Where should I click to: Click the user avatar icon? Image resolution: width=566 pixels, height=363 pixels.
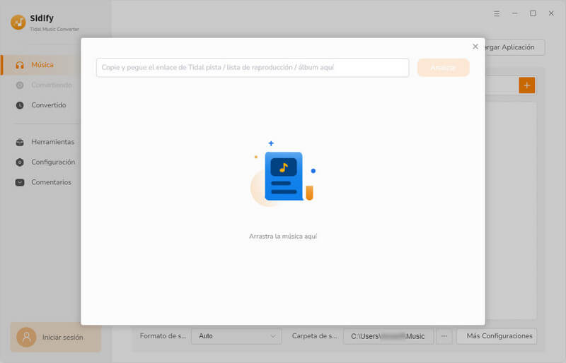tap(26, 338)
